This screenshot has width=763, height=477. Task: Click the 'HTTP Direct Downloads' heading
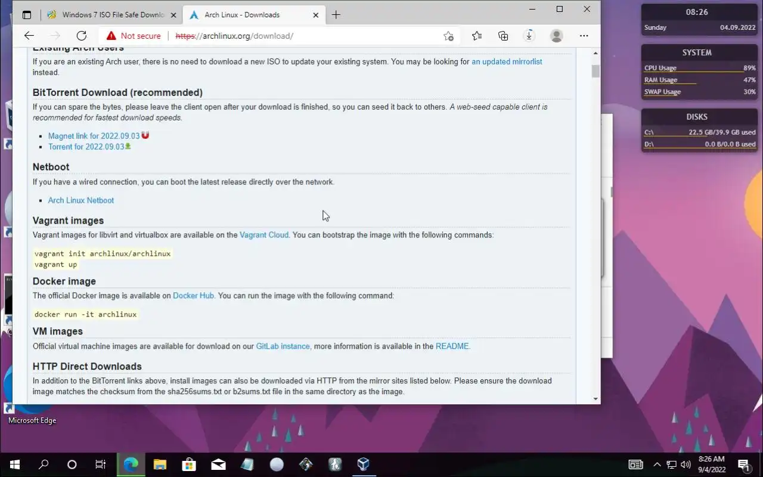pos(87,366)
